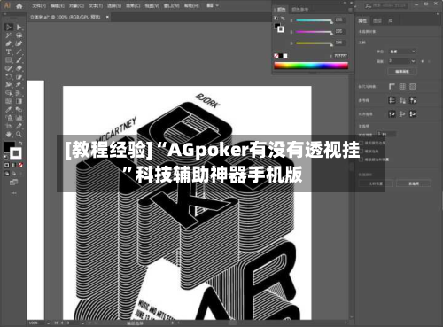Image resolution: width=443 pixels, height=327 pixels.
Task: Click the Adobe Stock search field
Action: (386, 5)
